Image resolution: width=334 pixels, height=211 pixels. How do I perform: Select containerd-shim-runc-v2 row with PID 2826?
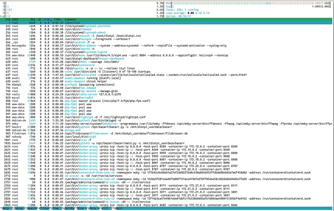click(167, 198)
